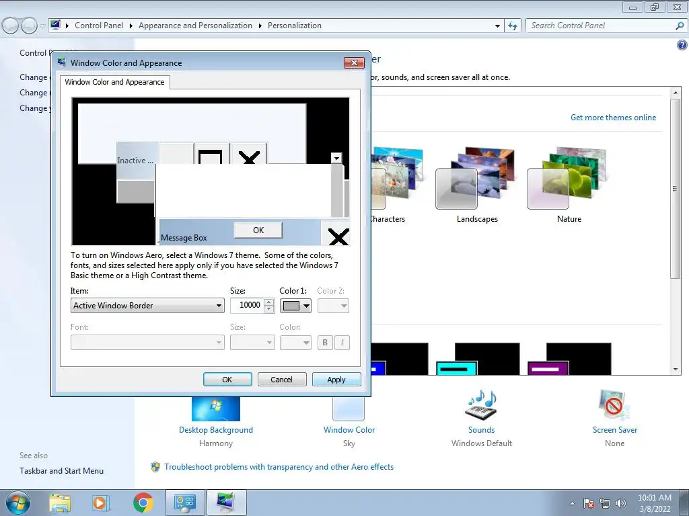Click the Size spinner for border width
The image size is (689, 516).
coord(269,306)
